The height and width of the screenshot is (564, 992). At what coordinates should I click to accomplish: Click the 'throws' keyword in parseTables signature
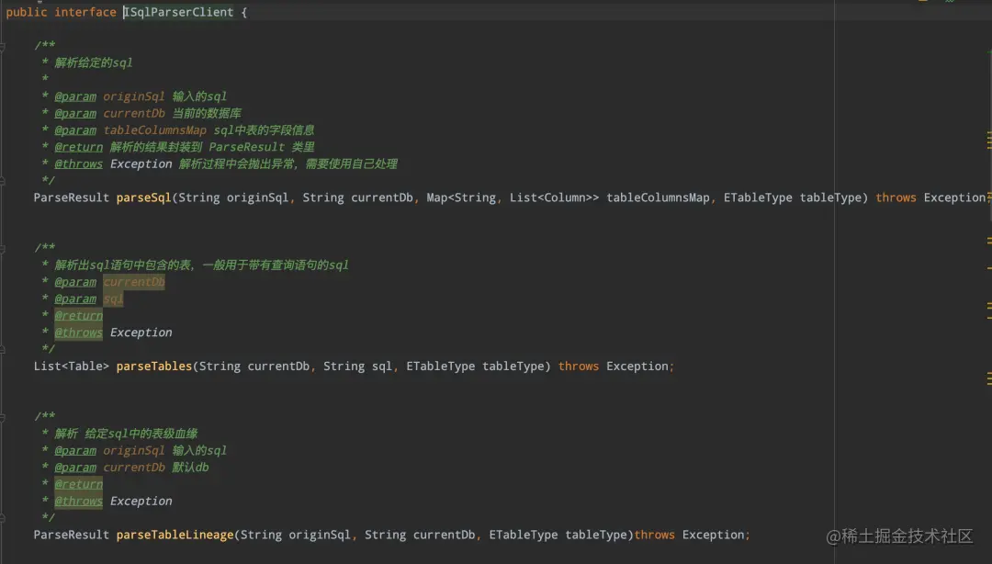579,366
